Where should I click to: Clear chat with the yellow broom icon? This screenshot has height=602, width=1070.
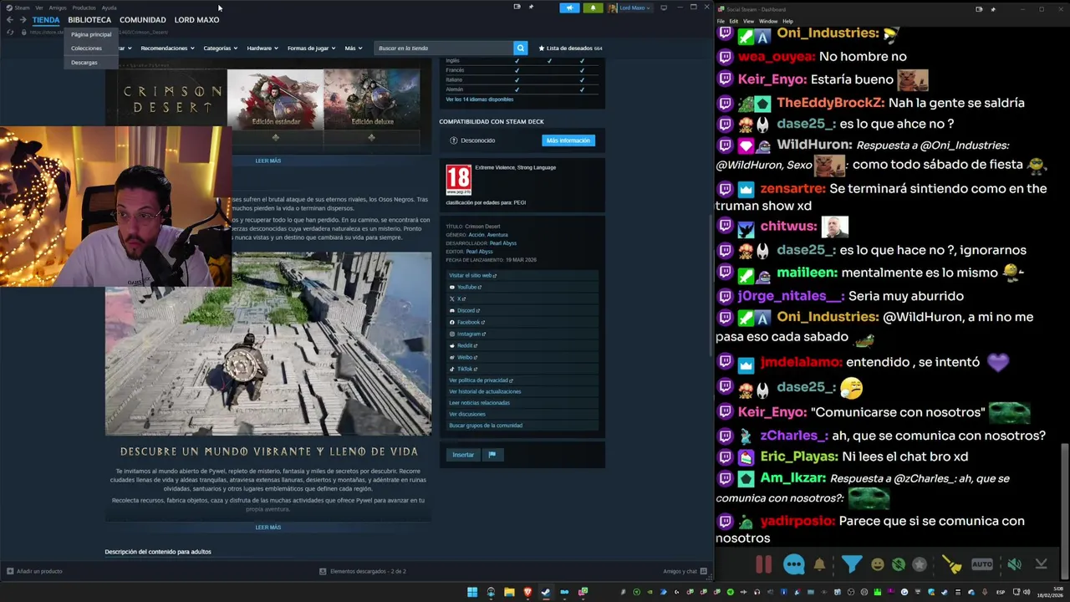pyautogui.click(x=952, y=564)
